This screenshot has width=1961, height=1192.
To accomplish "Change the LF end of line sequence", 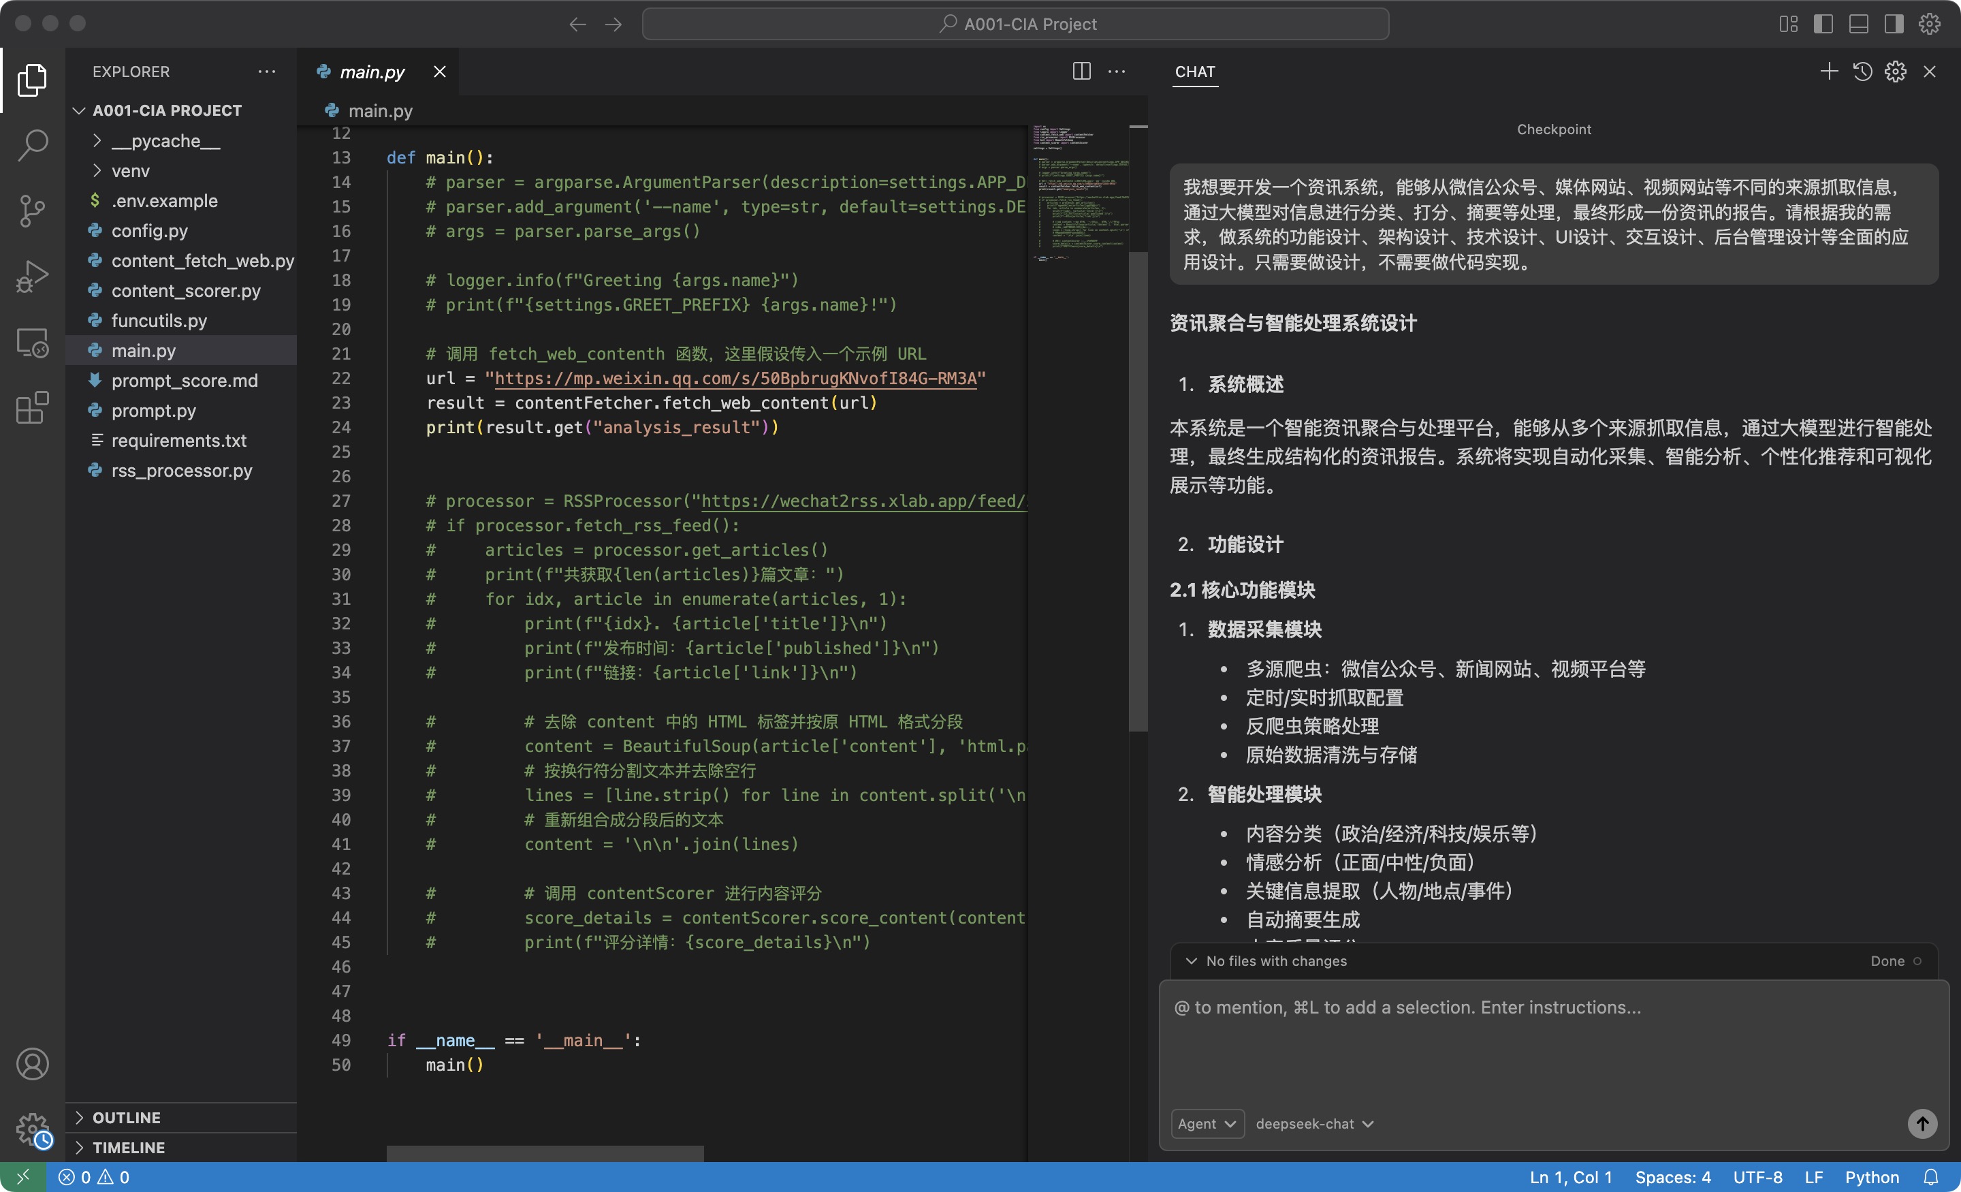I will tap(1814, 1177).
